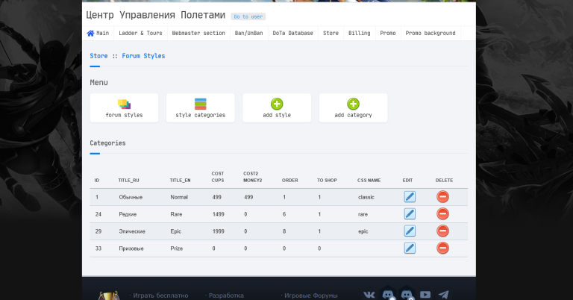
Task: Open the style categories menu card
Action: point(200,107)
